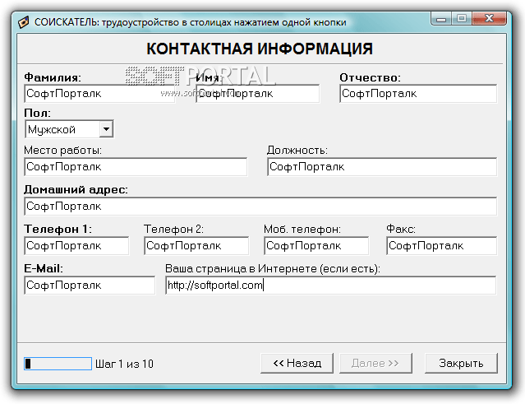Minimize the СОИСКАТЕЛЬ window
Screen dimensions: 525x404
[444, 17]
